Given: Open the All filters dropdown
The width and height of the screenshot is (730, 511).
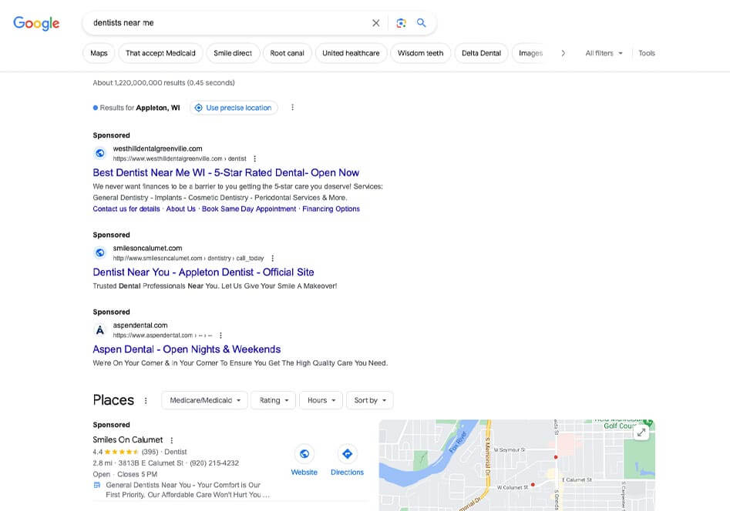Looking at the screenshot, I should [x=604, y=53].
